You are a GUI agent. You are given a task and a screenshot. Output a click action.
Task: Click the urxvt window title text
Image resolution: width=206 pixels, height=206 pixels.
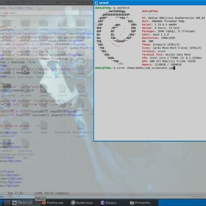tap(104, 3)
